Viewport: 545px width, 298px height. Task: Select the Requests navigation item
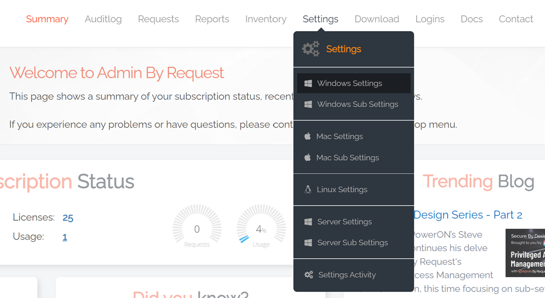(x=158, y=19)
